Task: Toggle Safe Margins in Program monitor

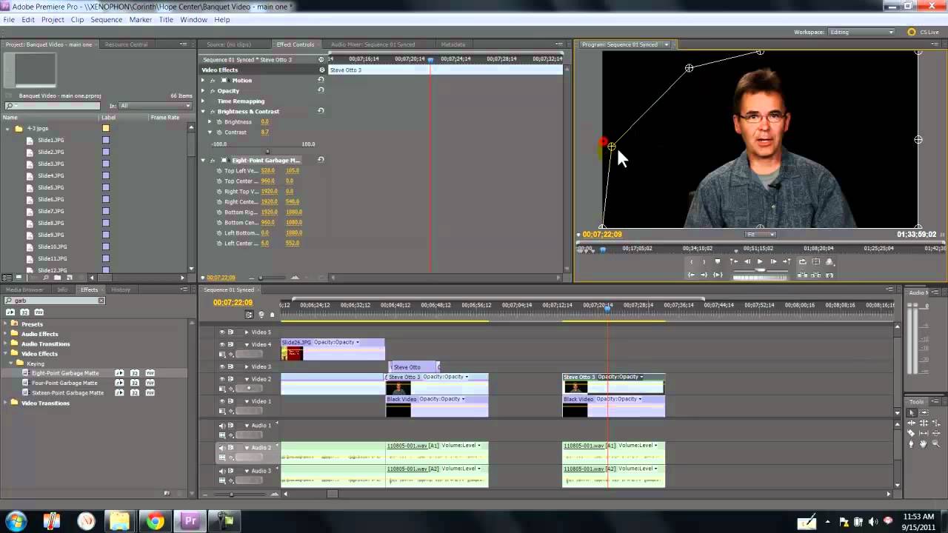Action: coord(816,261)
